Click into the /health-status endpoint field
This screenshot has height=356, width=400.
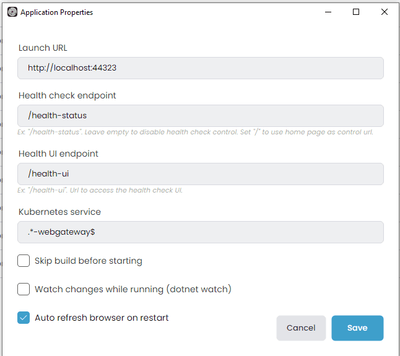pos(201,116)
